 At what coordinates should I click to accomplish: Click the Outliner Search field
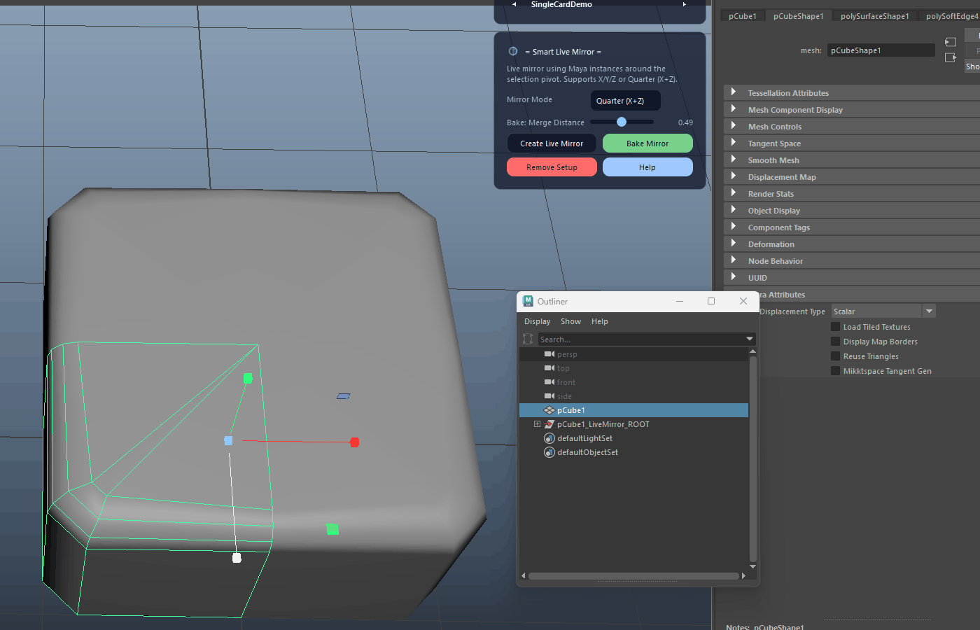[641, 339]
